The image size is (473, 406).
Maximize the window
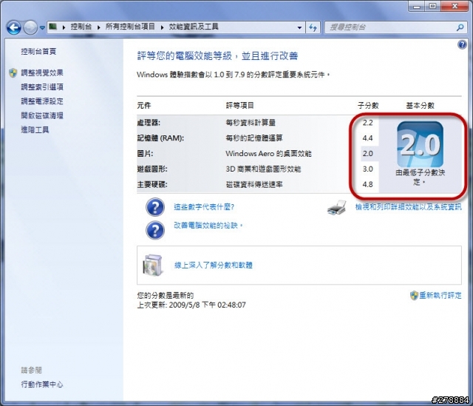[x=433, y=6]
